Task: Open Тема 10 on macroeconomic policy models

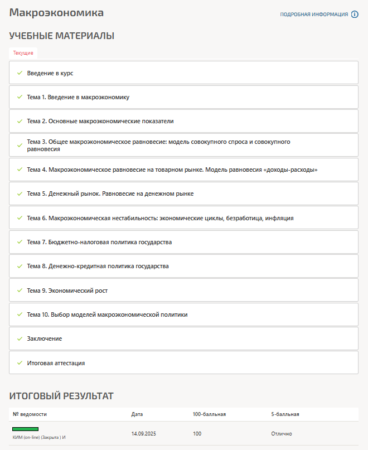Action: [107, 314]
